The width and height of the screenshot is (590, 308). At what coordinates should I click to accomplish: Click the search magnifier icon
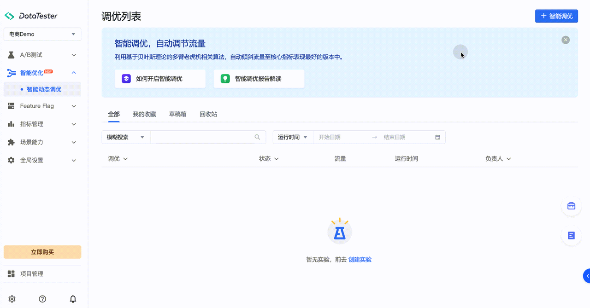click(257, 137)
